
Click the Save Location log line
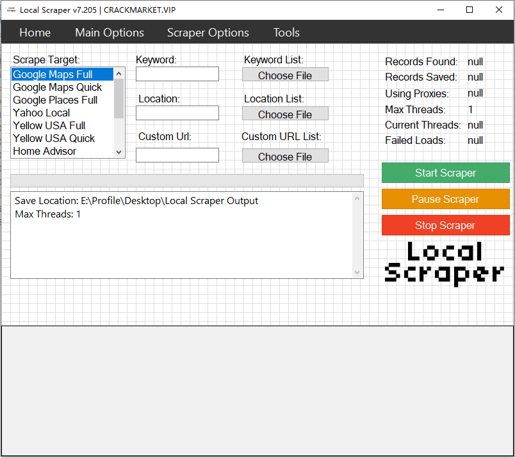click(x=136, y=201)
